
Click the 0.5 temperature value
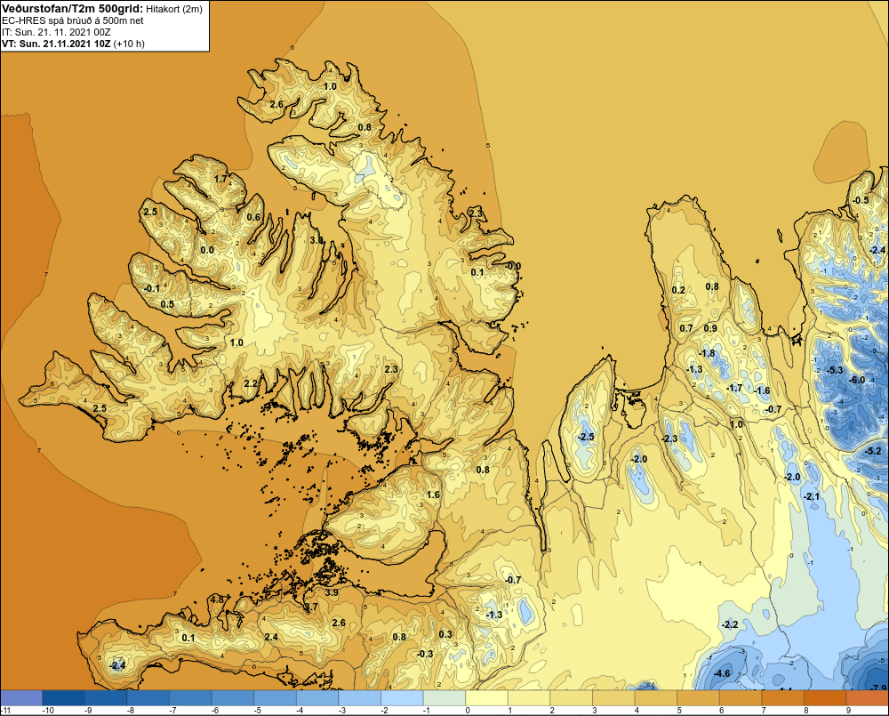coord(167,305)
